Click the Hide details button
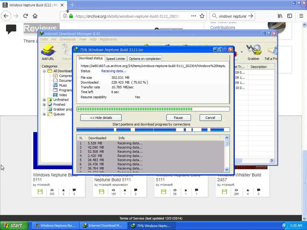The image size is (307, 230). 101,118
